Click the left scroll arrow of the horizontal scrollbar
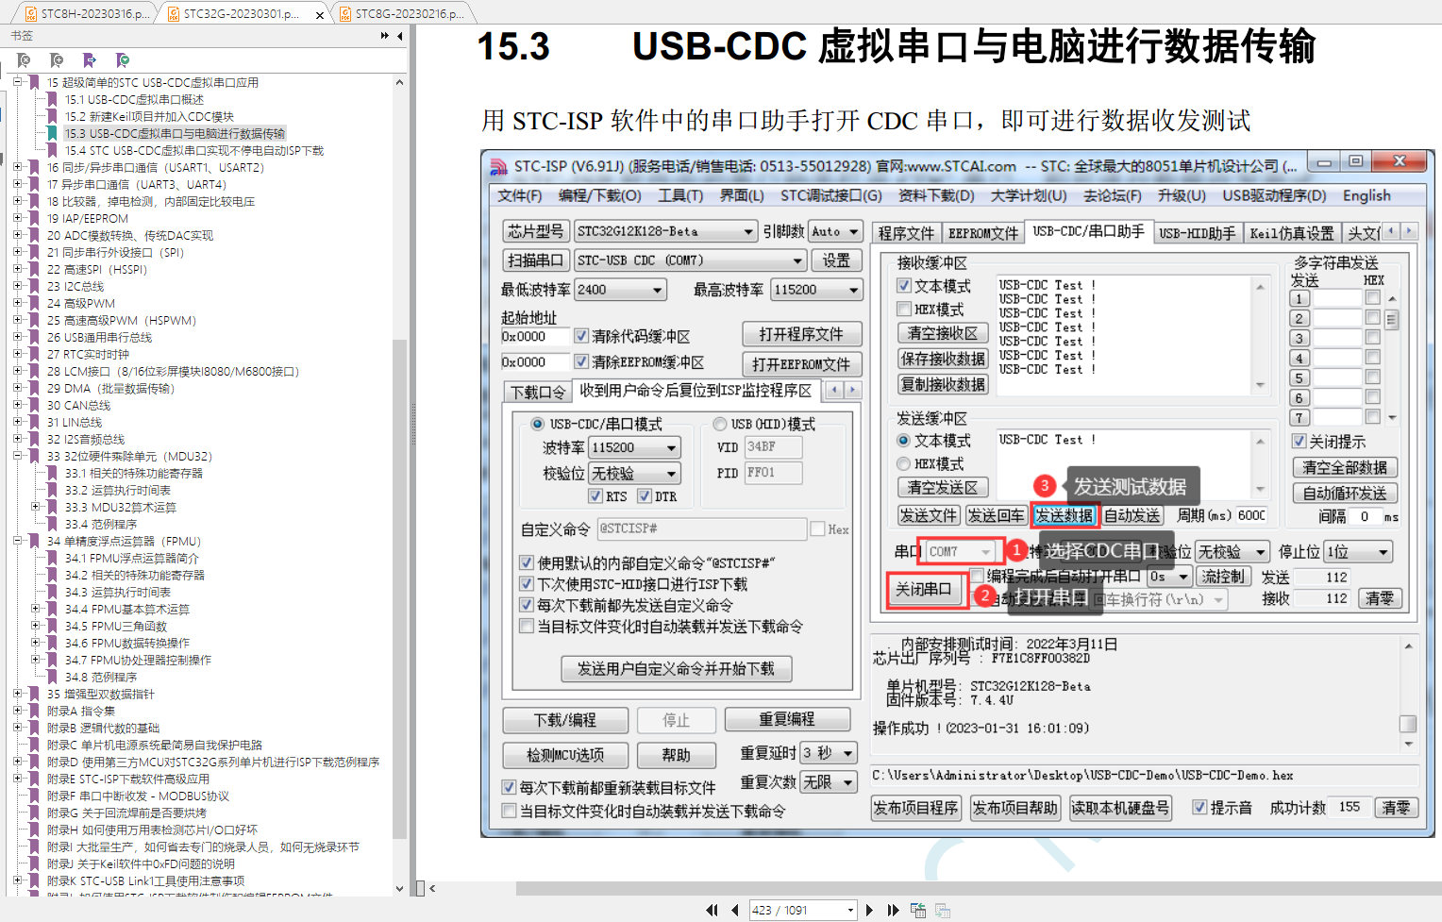The height and width of the screenshot is (922, 1442). click(432, 888)
